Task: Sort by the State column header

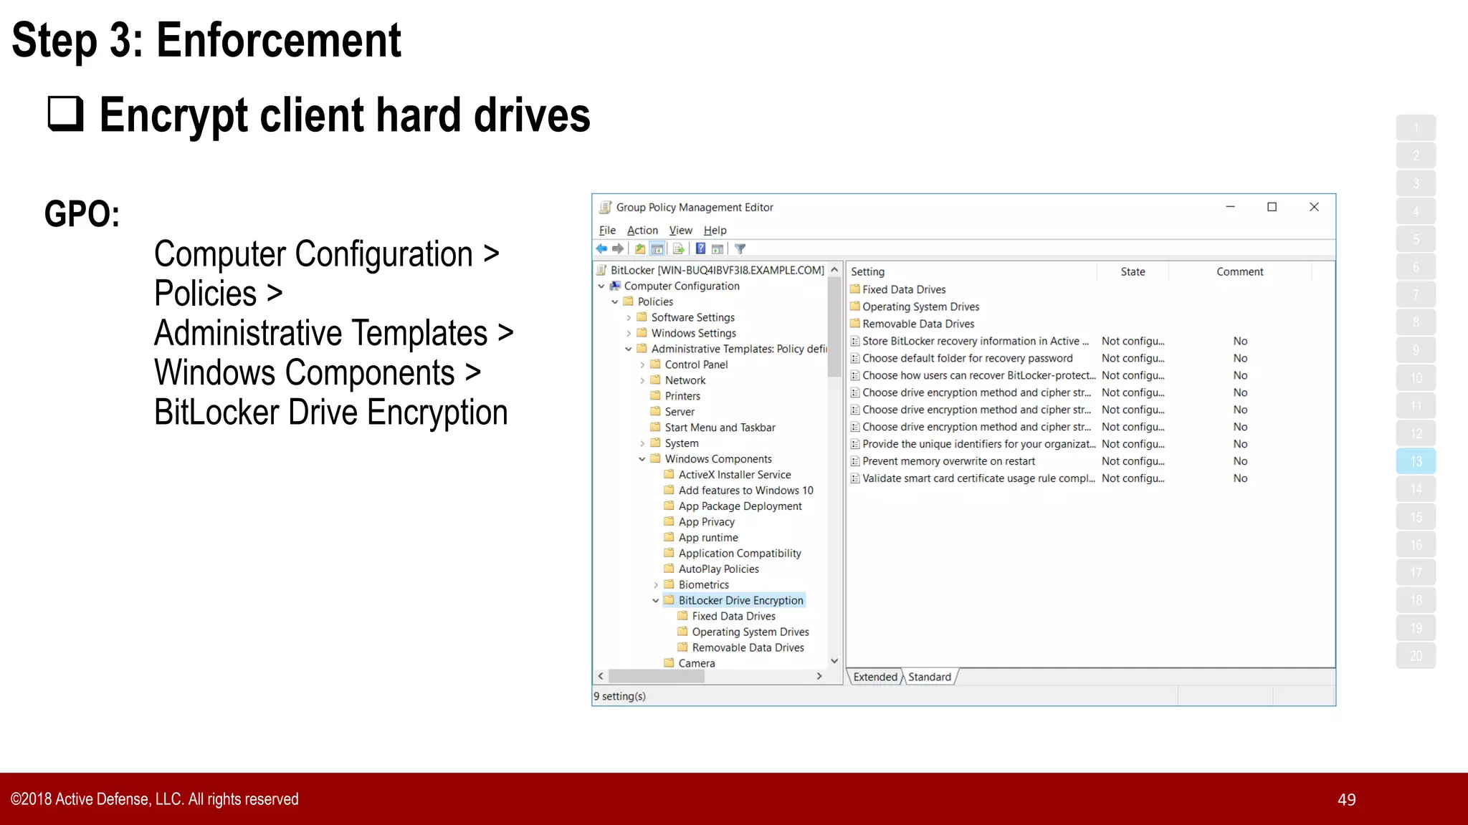Action: [1133, 271]
